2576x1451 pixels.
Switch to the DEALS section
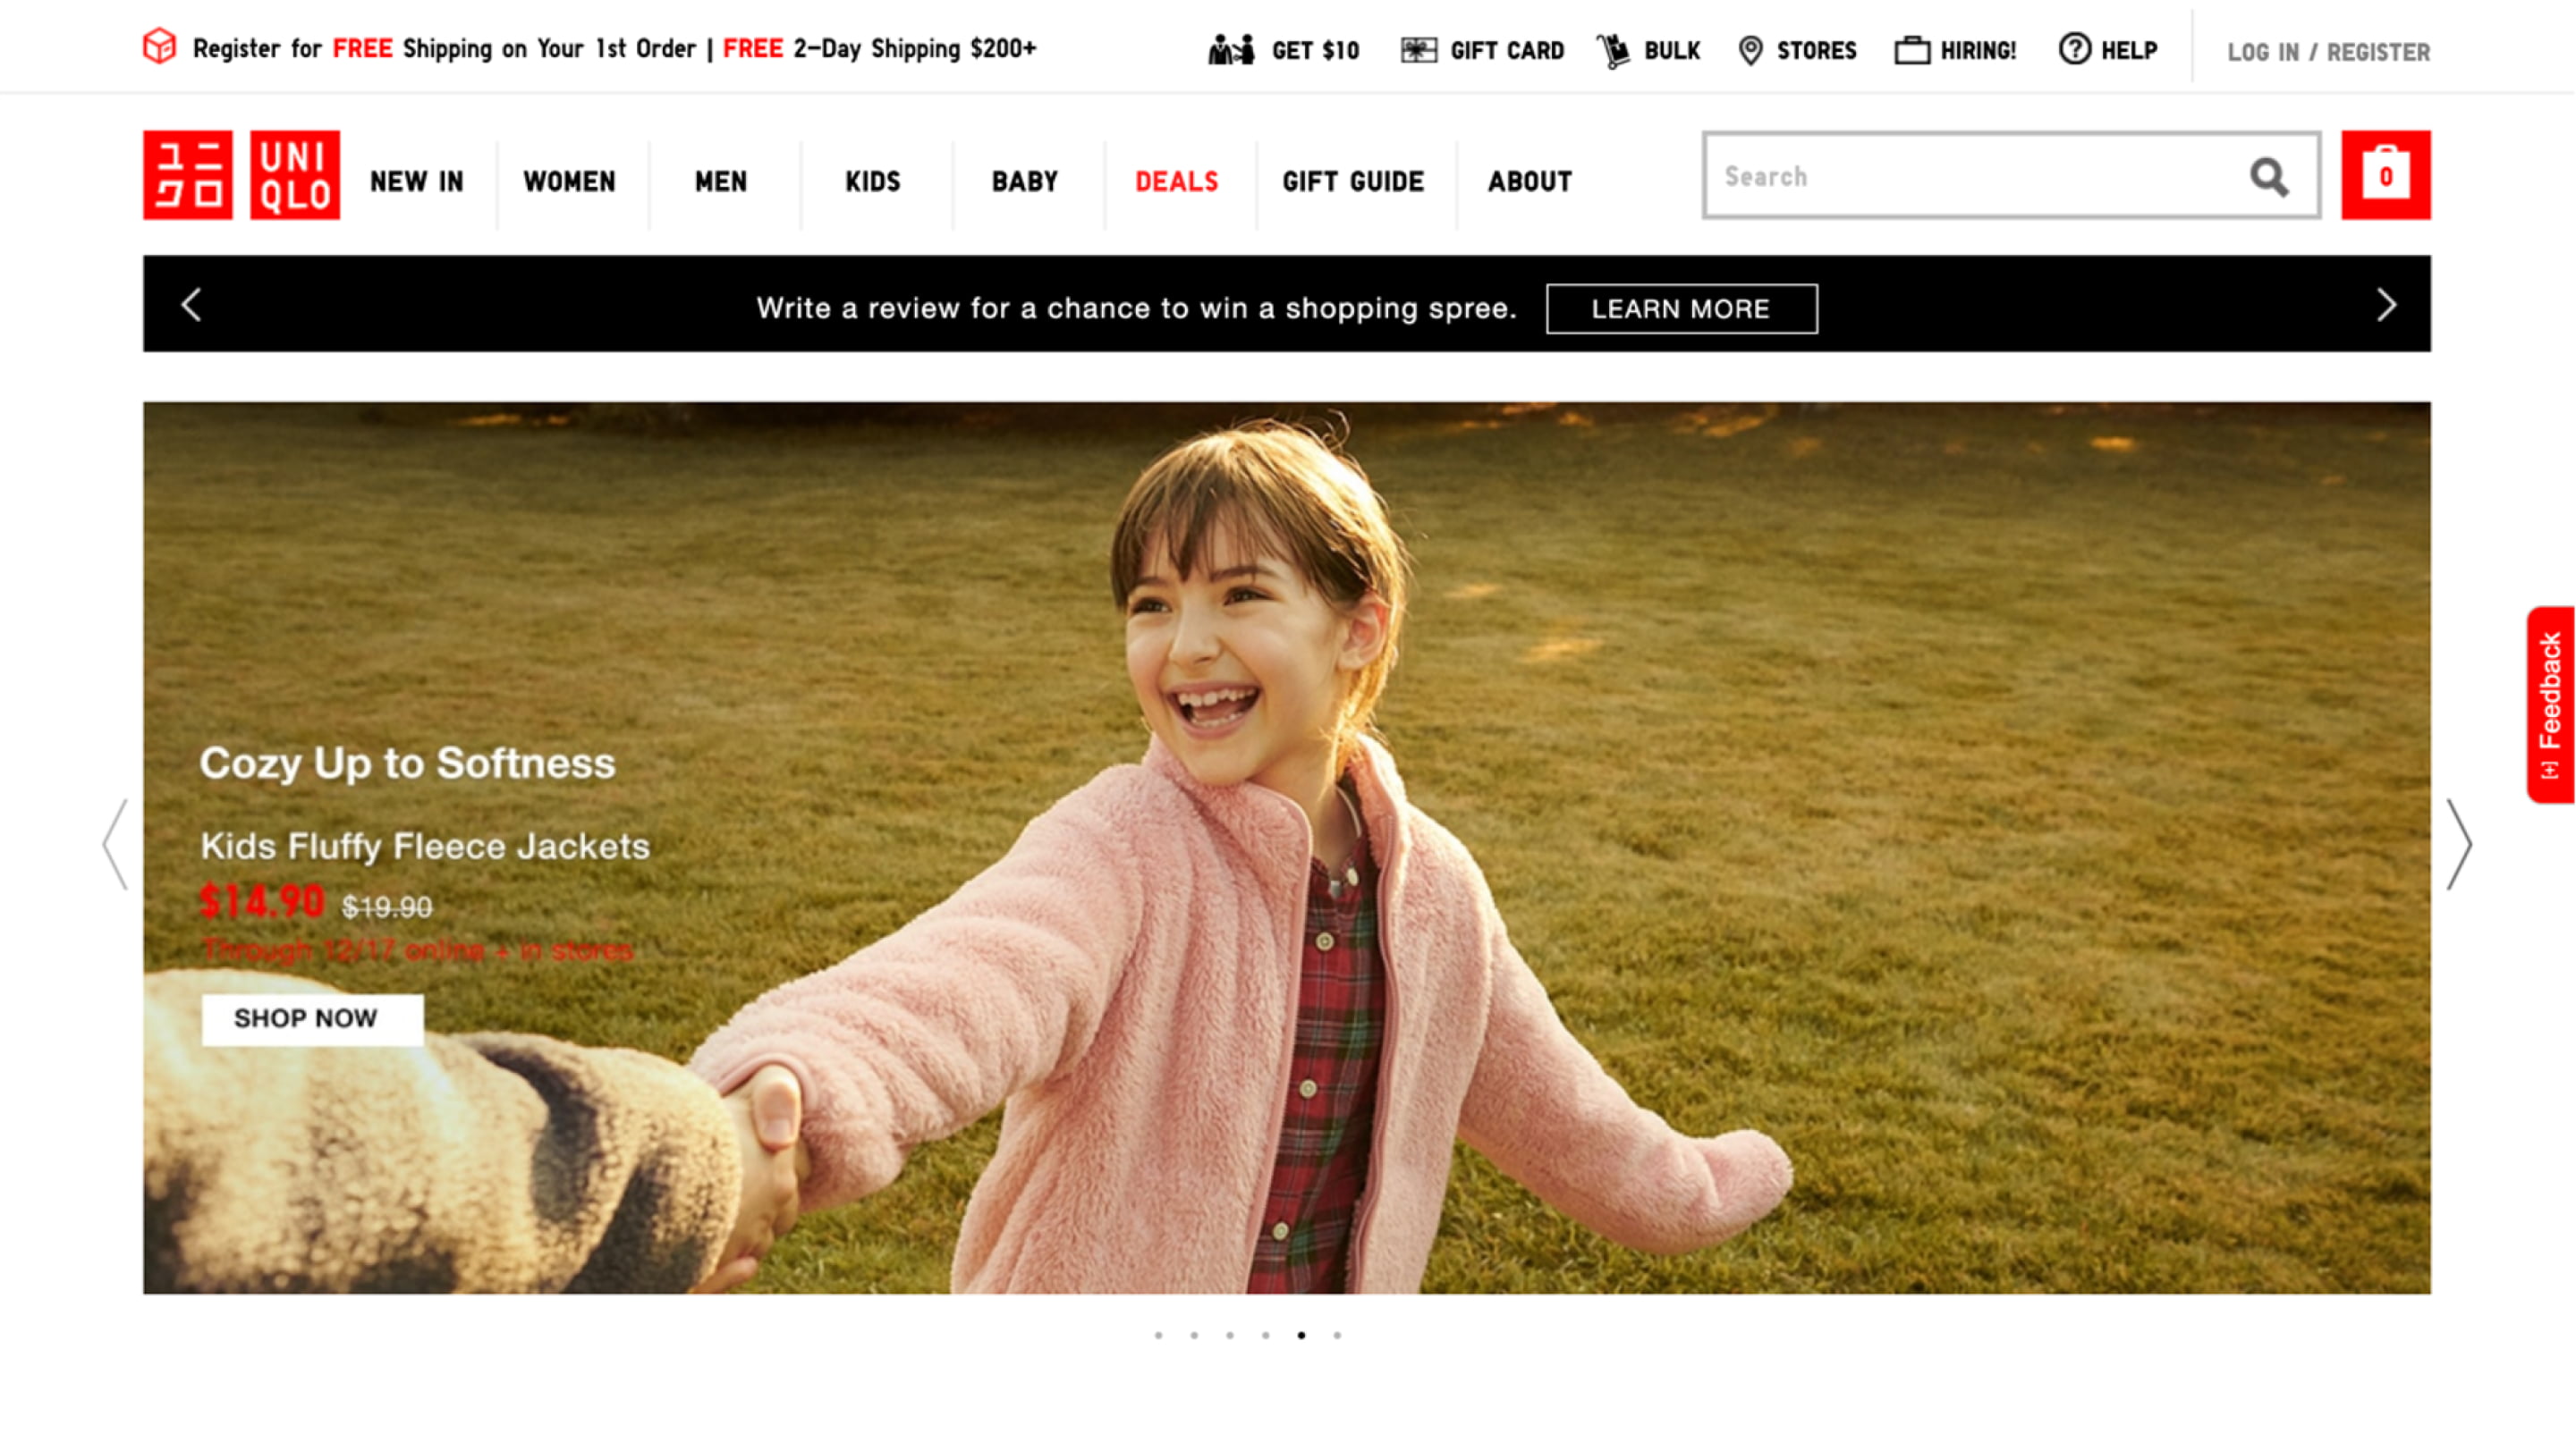(1175, 181)
